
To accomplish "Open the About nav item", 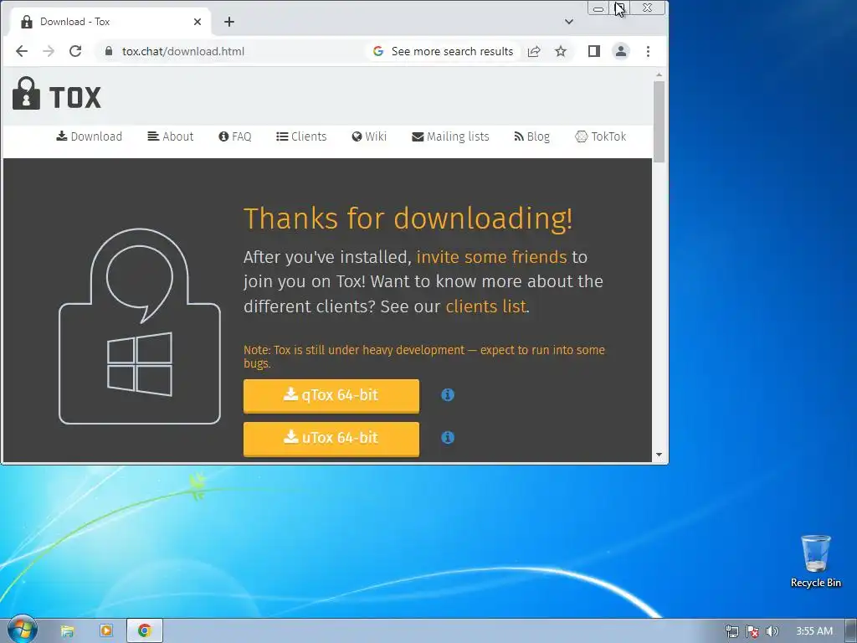I will coord(171,136).
